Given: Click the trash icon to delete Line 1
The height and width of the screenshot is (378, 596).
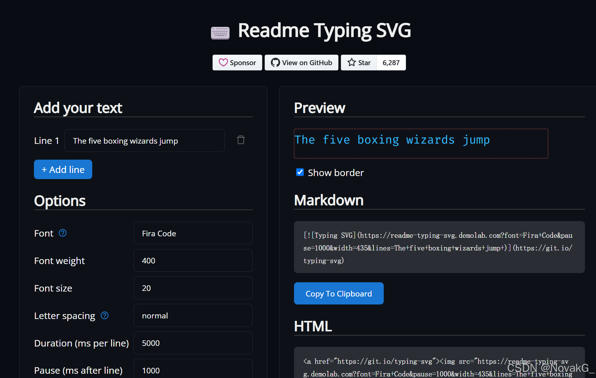Looking at the screenshot, I should [241, 140].
